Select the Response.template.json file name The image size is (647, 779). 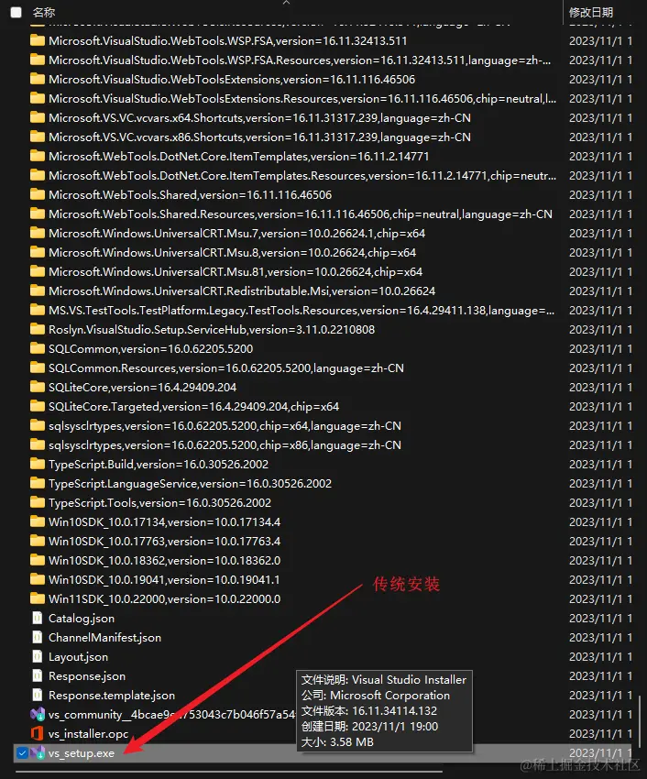tap(112, 695)
